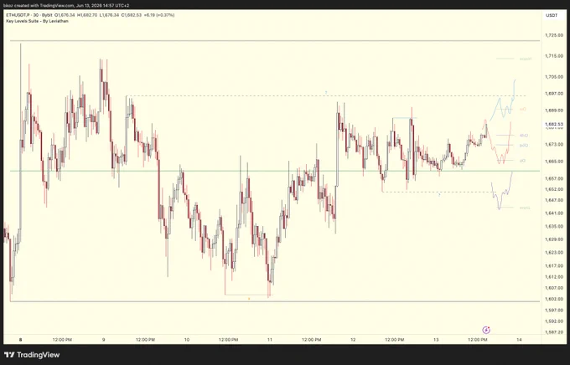
Task: Click the 1,657.00 price axis label
Action: [554, 178]
